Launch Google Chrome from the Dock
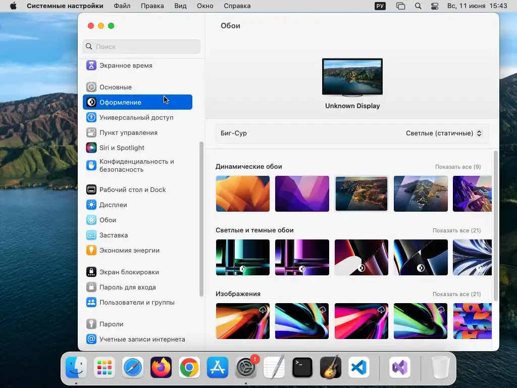Viewport: 517px width, 388px height. point(189,367)
